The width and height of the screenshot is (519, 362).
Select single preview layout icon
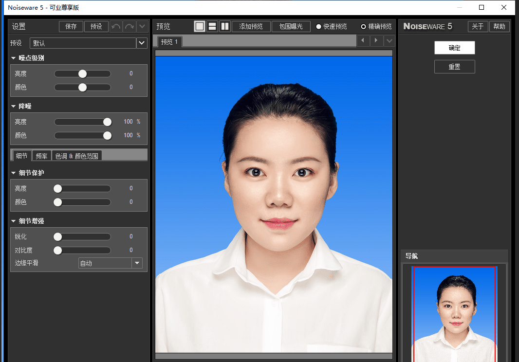click(x=200, y=26)
